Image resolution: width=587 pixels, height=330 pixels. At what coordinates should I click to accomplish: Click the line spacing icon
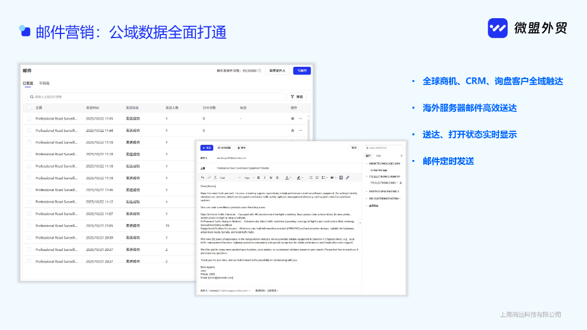click(x=324, y=178)
